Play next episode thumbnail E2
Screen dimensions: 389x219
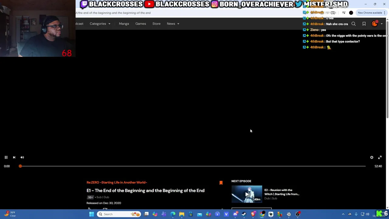pos(247,194)
